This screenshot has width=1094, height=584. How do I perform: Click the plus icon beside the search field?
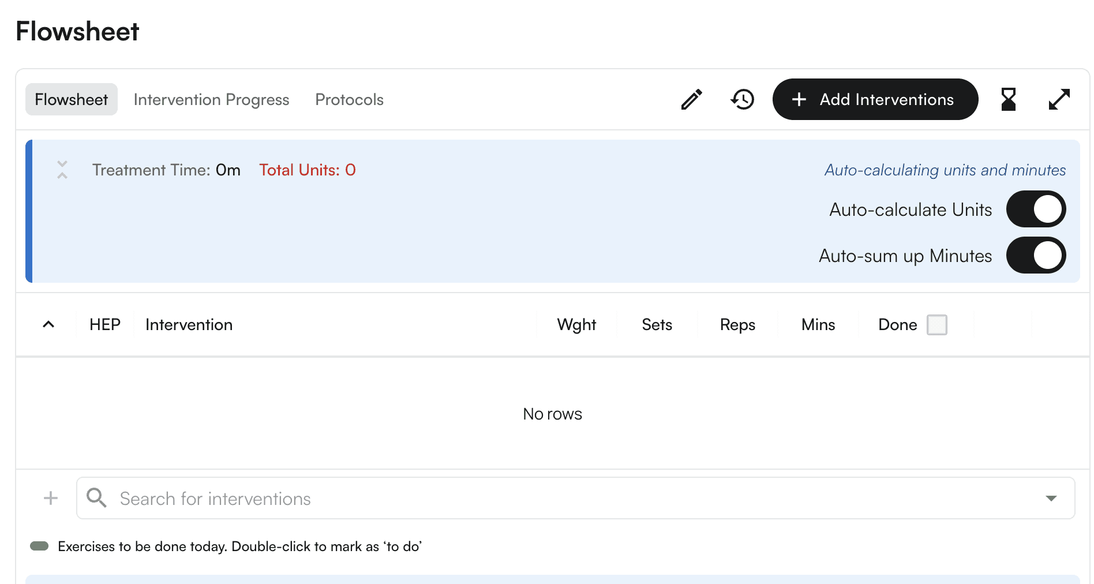tap(51, 498)
